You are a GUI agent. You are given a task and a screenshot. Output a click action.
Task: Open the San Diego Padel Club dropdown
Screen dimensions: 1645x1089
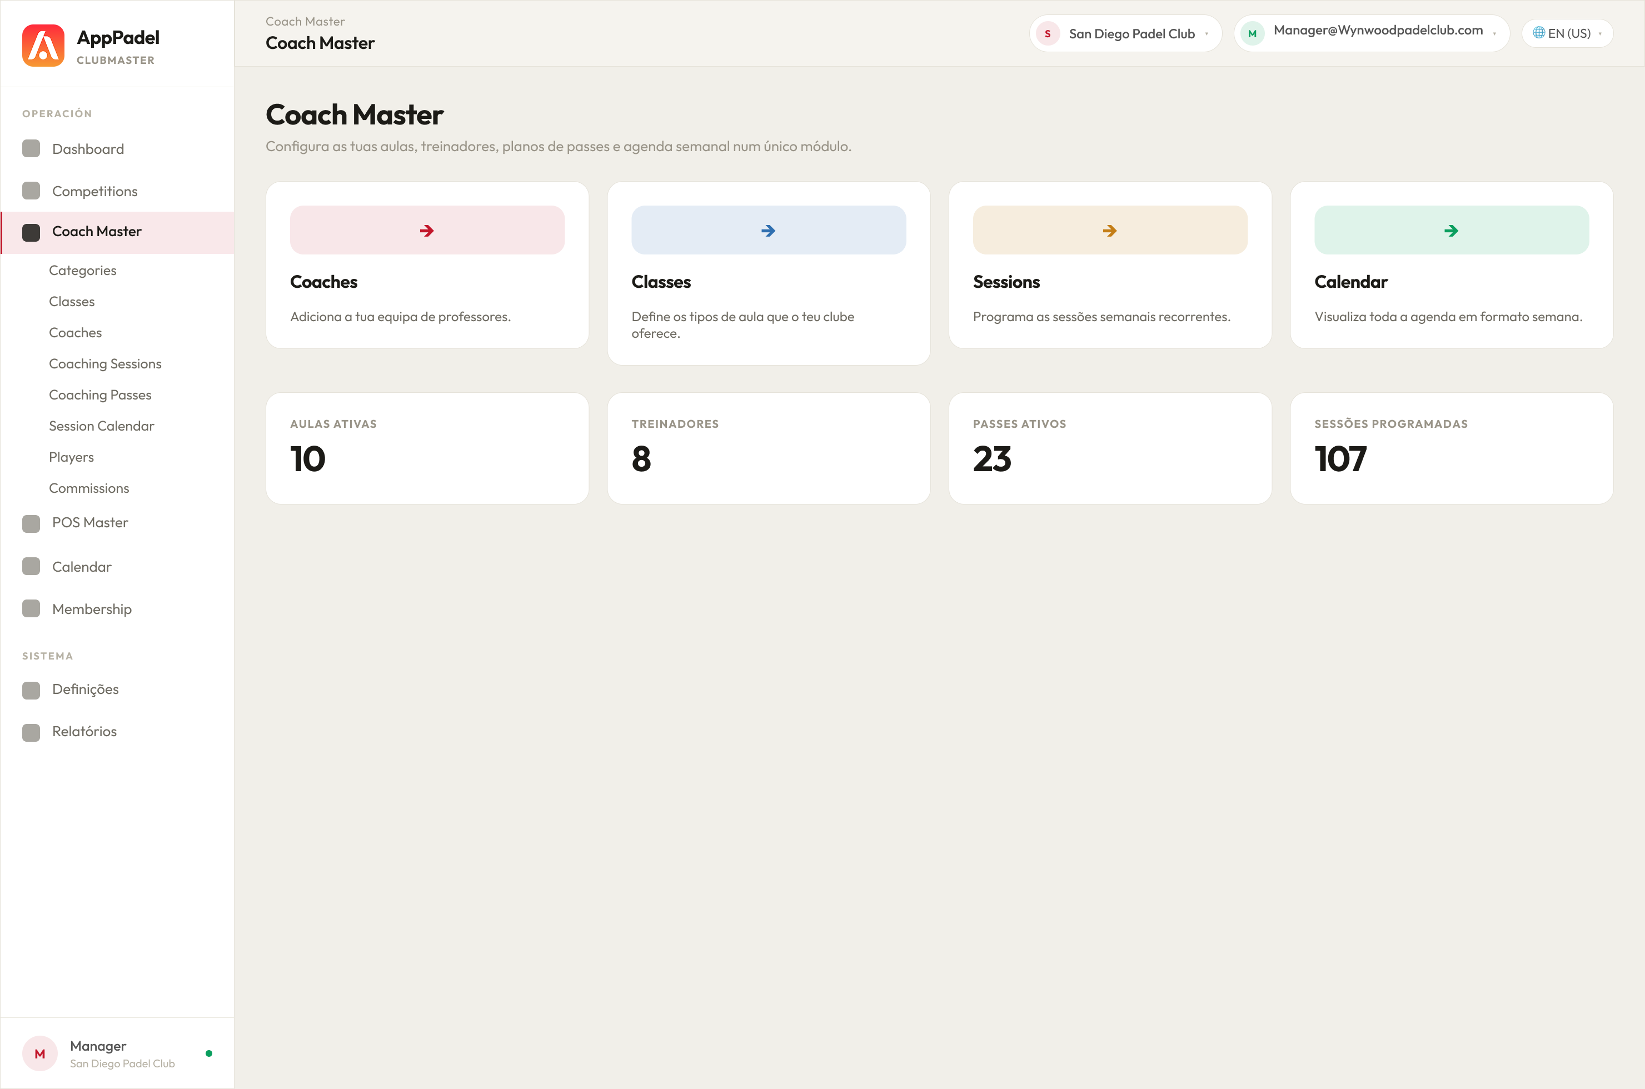click(1125, 33)
